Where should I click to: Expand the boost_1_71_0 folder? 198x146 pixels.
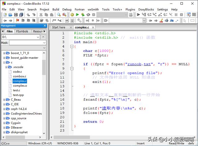click(4, 53)
